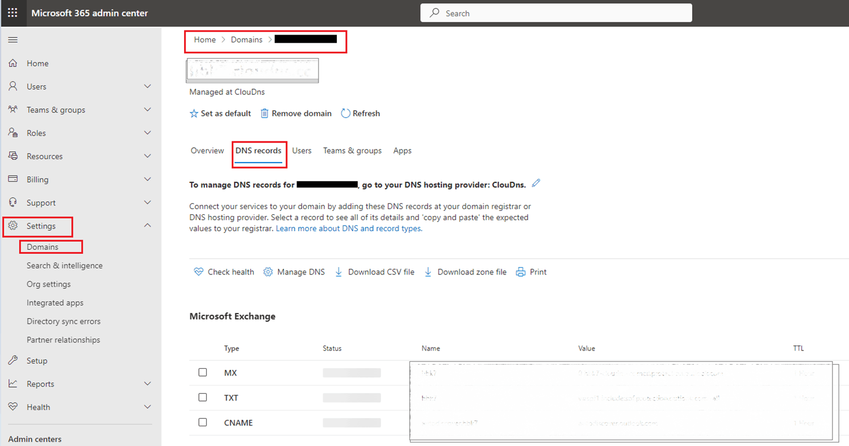Image resolution: width=849 pixels, height=446 pixels.
Task: Collapse the Settings section chevron
Action: click(x=148, y=226)
